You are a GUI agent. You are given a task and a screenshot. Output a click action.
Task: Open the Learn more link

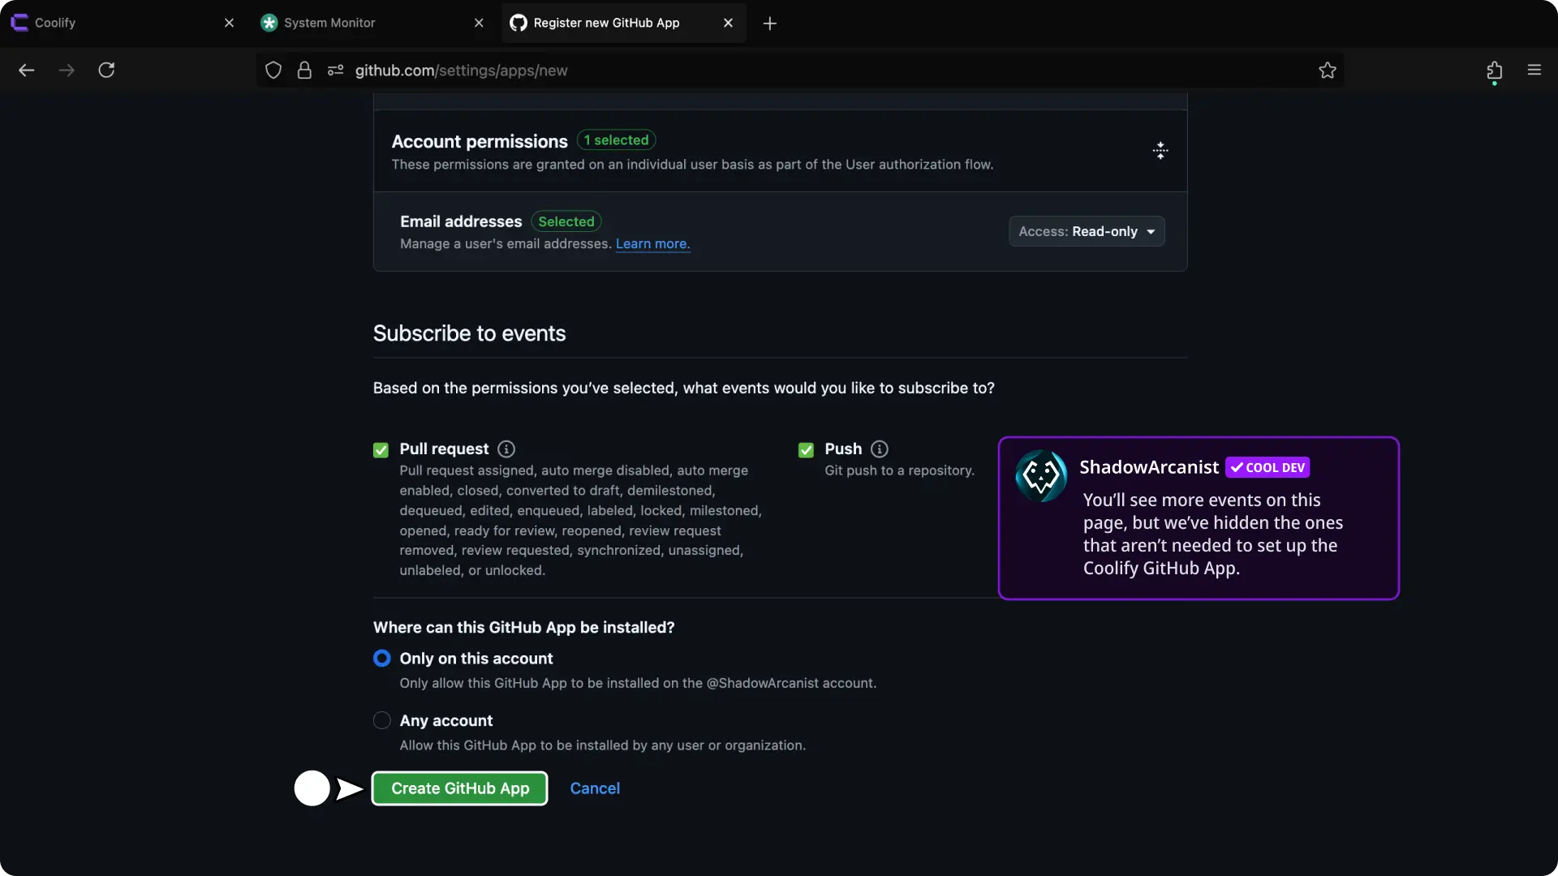tap(652, 244)
